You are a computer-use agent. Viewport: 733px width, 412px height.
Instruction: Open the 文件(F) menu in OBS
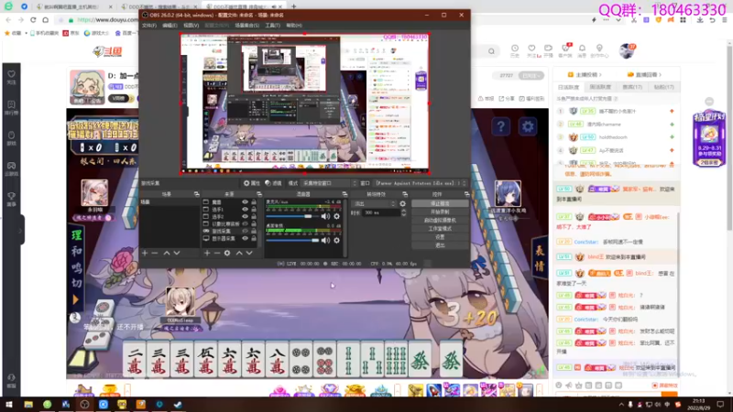(x=149, y=26)
